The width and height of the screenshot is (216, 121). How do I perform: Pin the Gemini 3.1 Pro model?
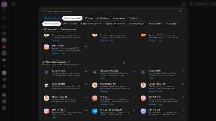pos(183,71)
